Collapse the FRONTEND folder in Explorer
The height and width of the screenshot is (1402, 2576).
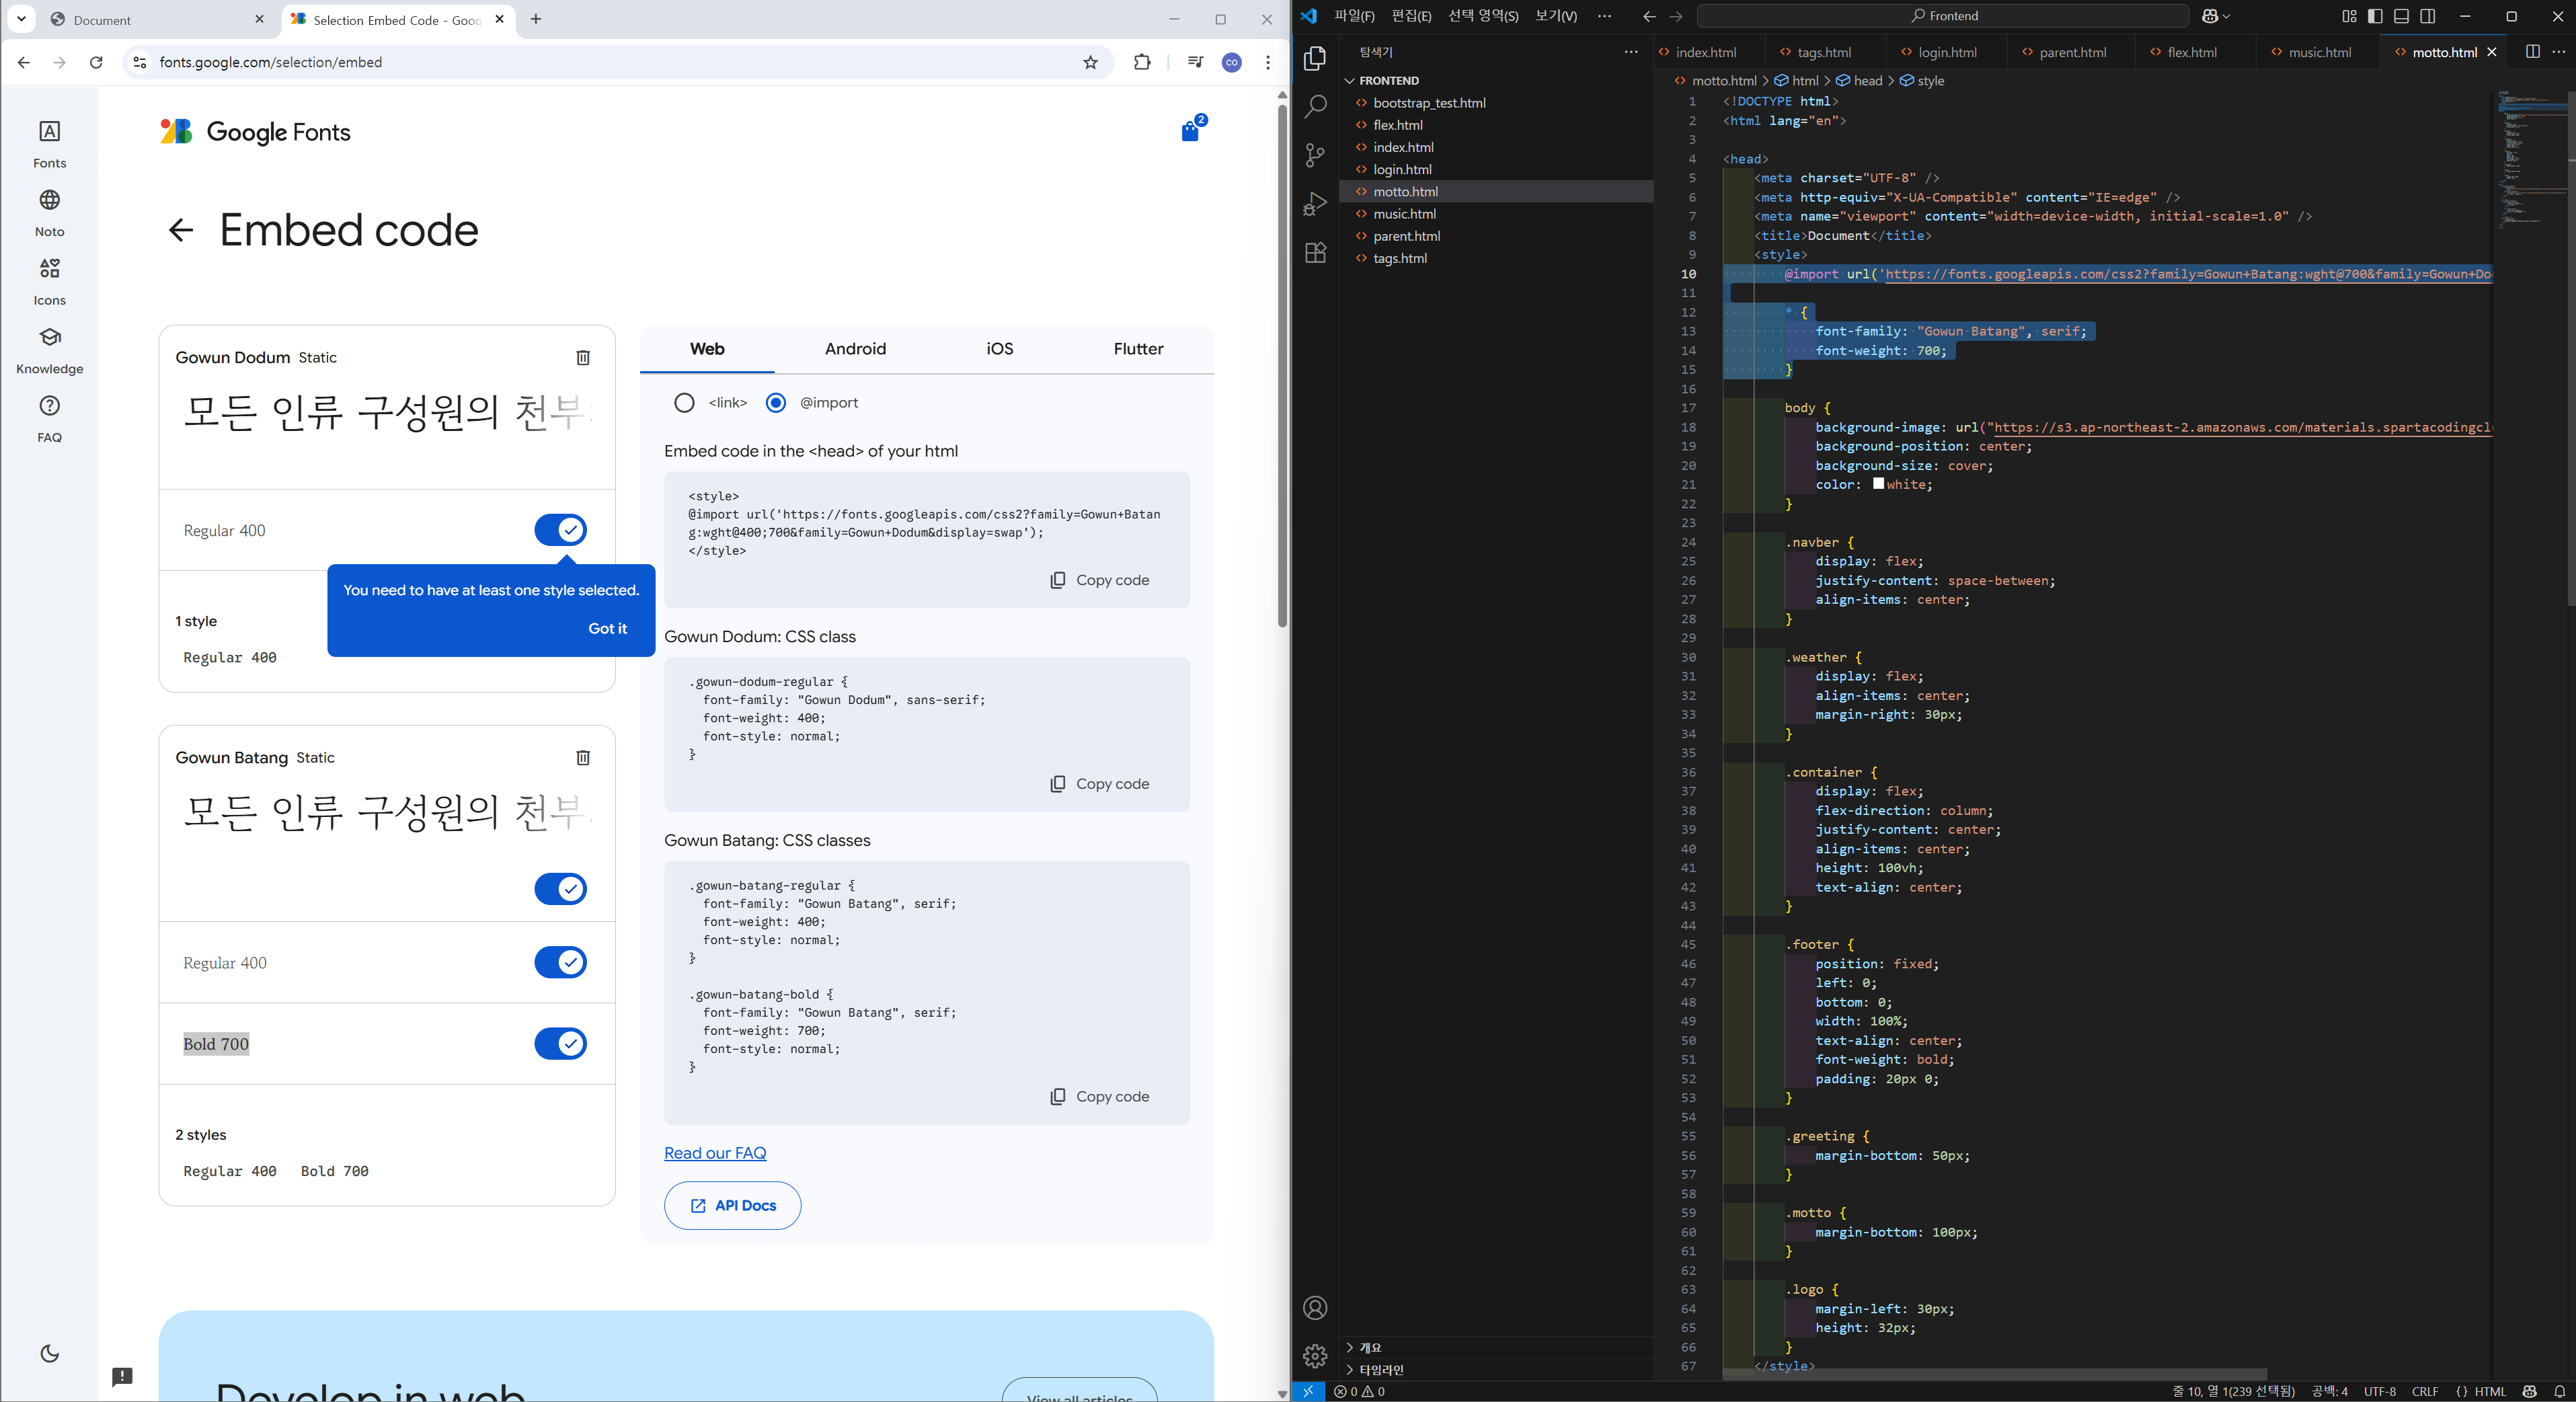point(1389,81)
